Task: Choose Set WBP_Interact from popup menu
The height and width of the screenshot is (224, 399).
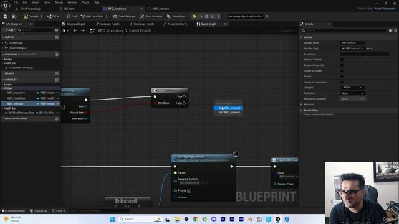Action: (228, 112)
